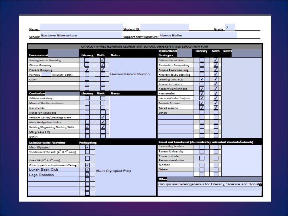Tick Cluster Grouping Literacy checkbox

point(87,65)
